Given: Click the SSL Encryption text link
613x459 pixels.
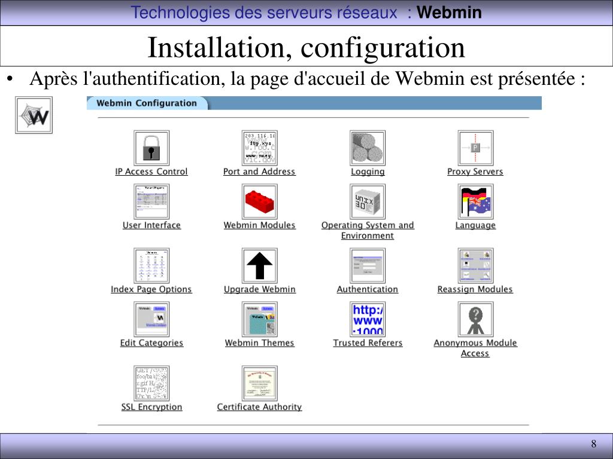Looking at the screenshot, I should (x=151, y=406).
